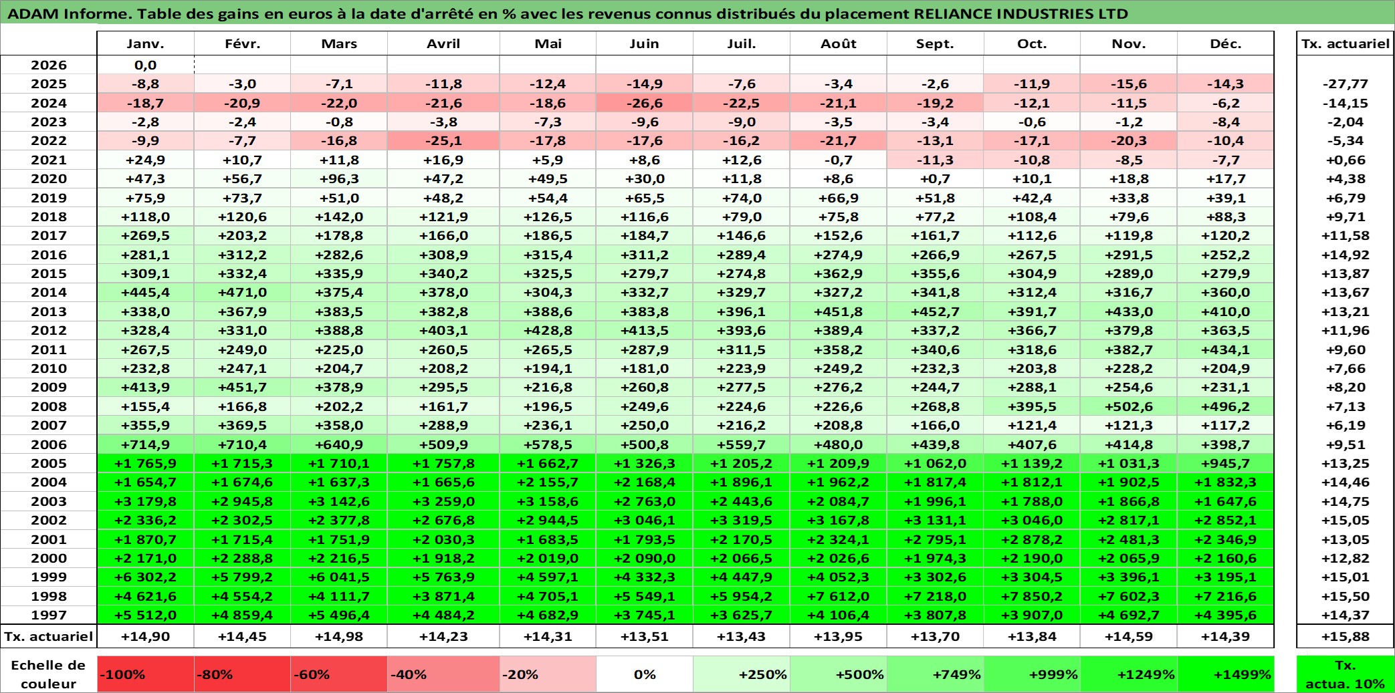Click the 'Tx. actuariel' row label at bottom left
The image size is (1395, 693).
[x=49, y=636]
